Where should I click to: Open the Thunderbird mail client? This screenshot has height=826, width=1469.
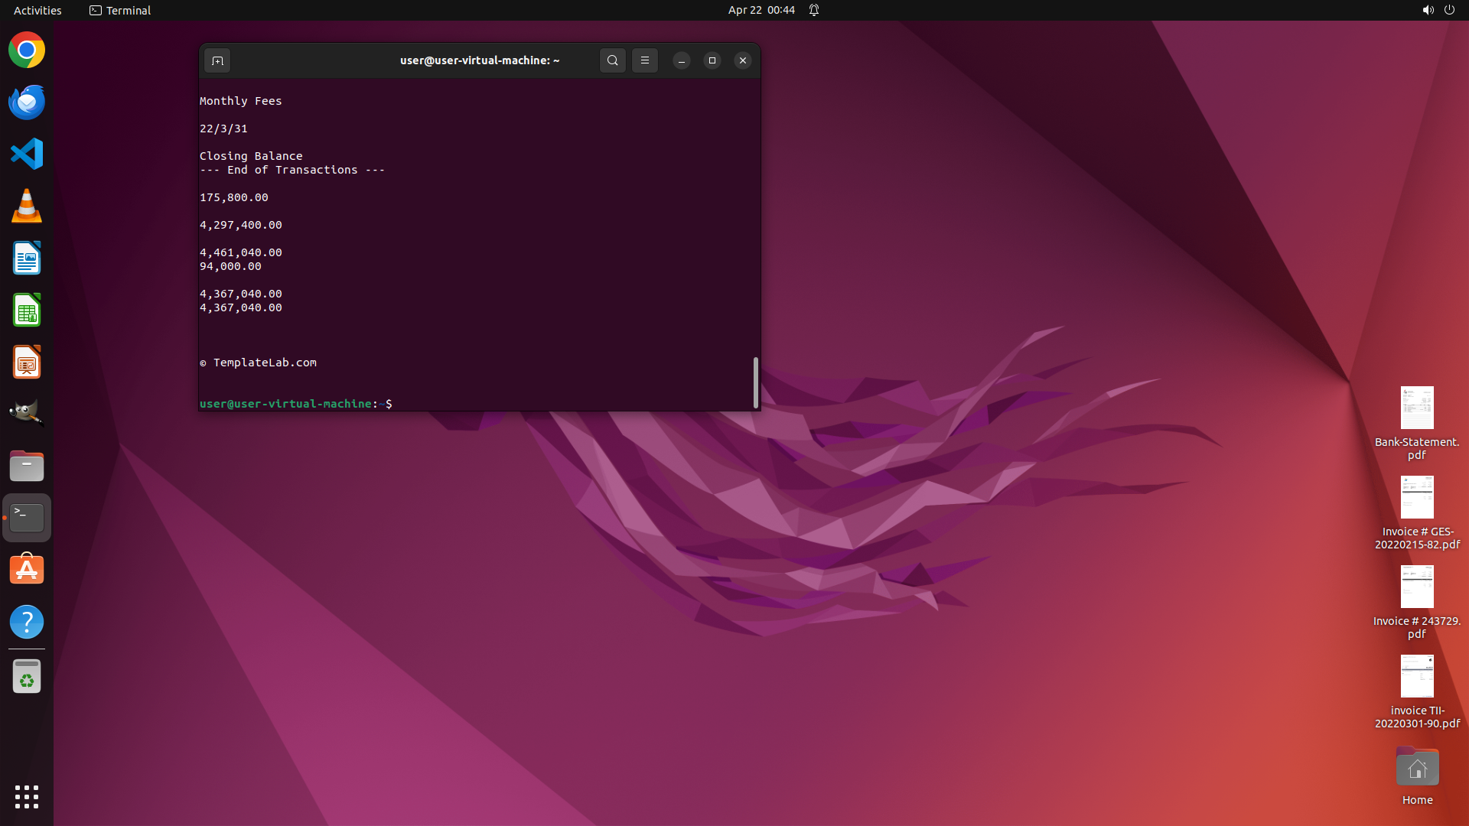27,102
